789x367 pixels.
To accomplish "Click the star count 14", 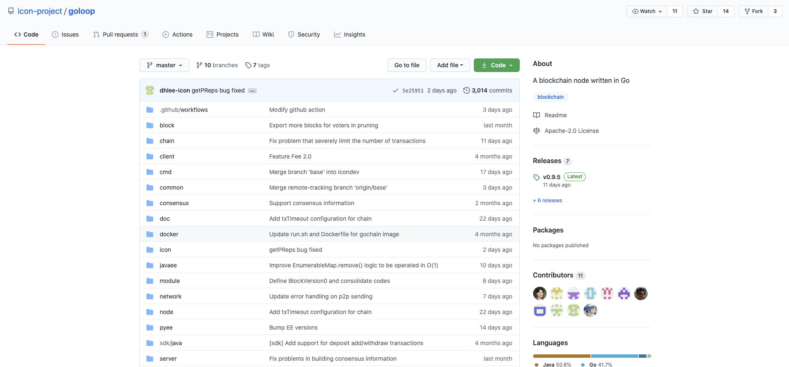I will [x=726, y=11].
